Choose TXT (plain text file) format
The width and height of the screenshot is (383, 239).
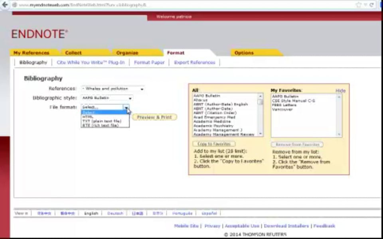(x=105, y=121)
